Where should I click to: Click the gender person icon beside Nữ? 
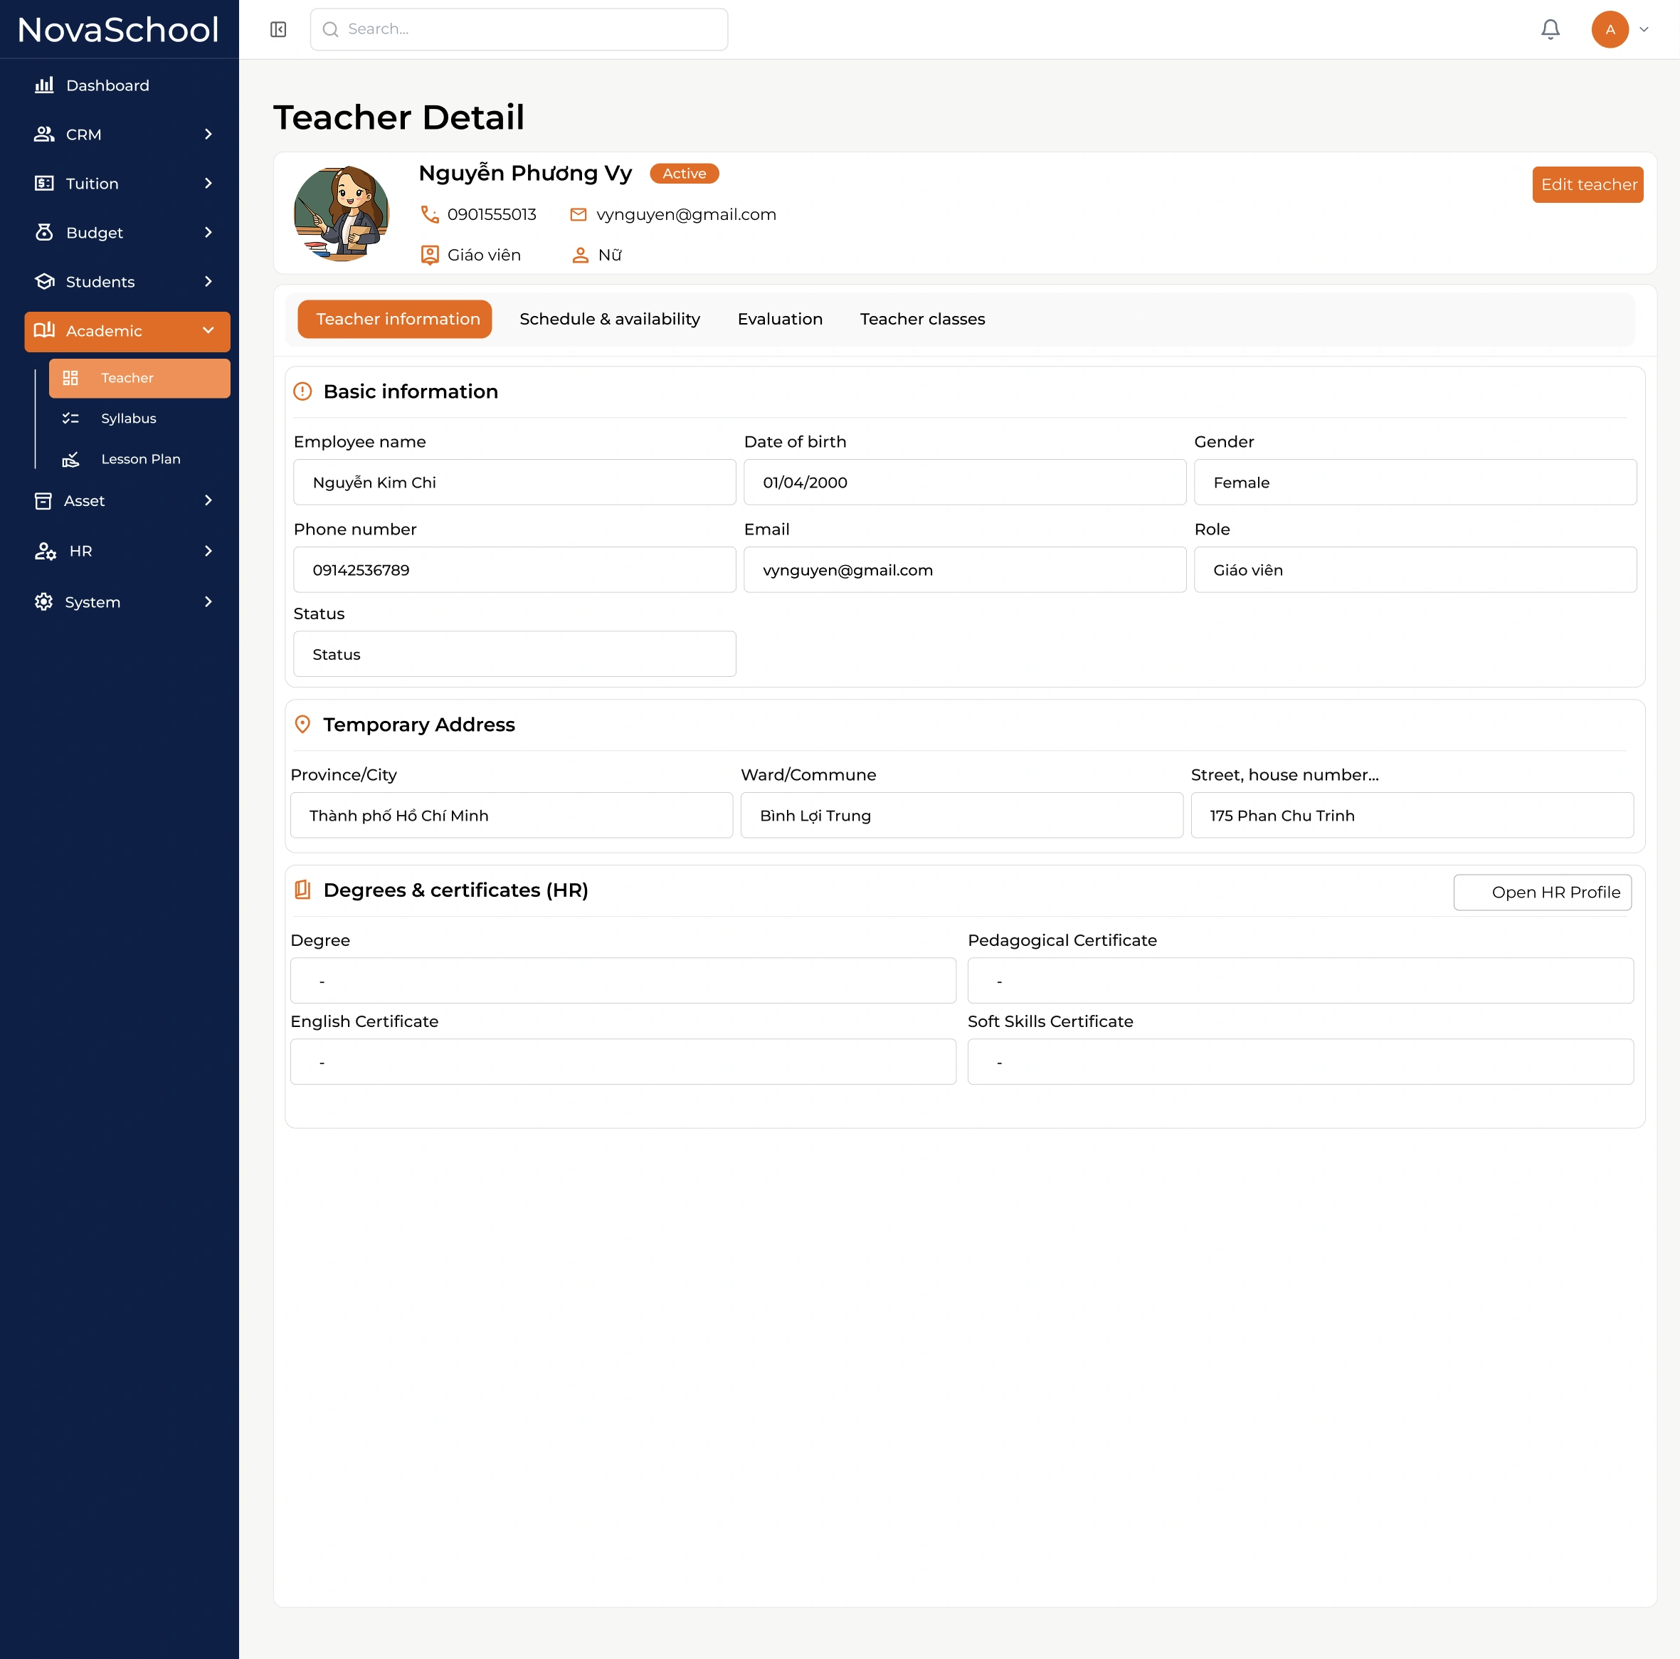pos(580,255)
